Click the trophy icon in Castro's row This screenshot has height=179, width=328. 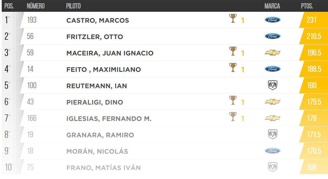pos(233,19)
